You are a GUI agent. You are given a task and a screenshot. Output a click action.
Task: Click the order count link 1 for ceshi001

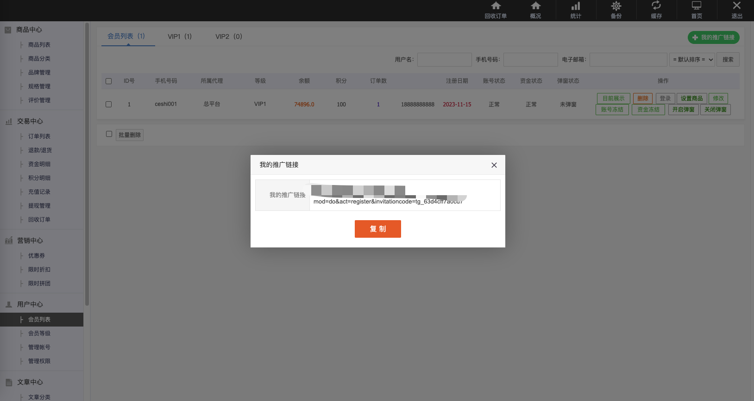[378, 105]
